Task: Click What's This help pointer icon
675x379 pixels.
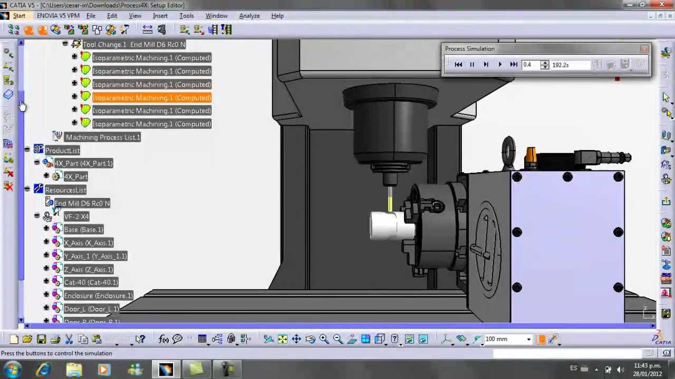Action: pyautogui.click(x=140, y=340)
